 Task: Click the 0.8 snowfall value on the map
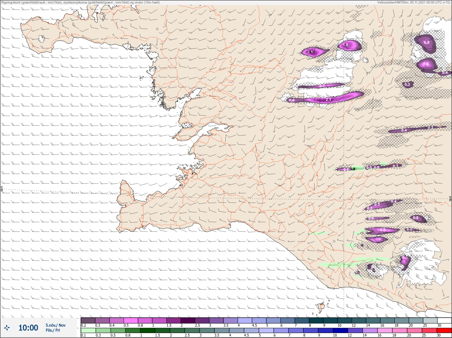click(x=383, y=230)
